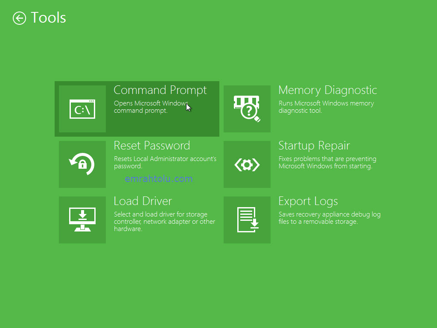Screen dimensions: 437x328
Task: Click the Export Logs document icon tile
Action: click(x=247, y=220)
